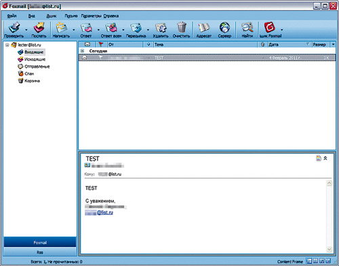Click the Ответ всем (reply all) icon
This screenshot has width=339, height=266.
[111, 28]
